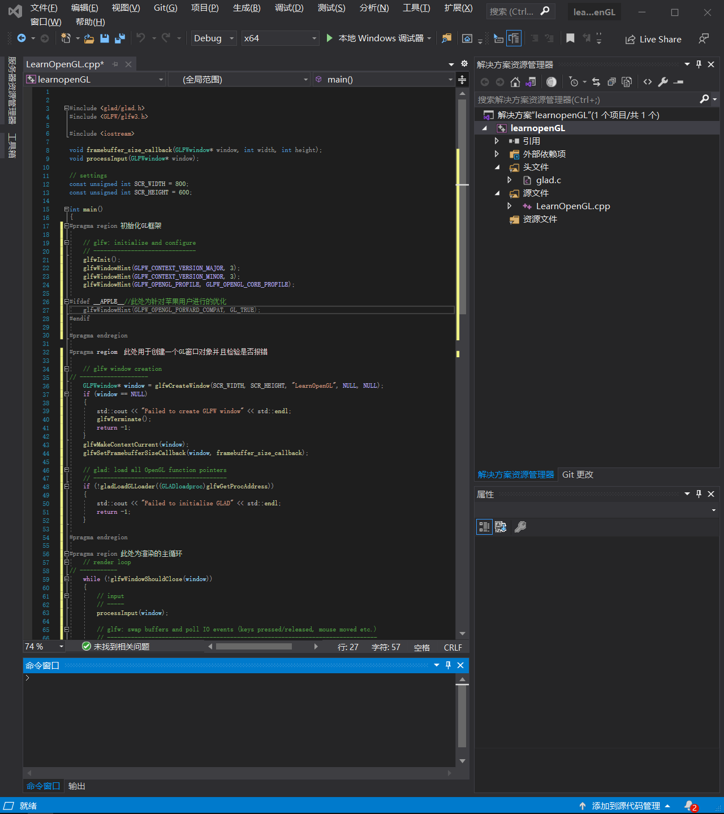This screenshot has width=724, height=814.
Task: Collapse the 源文件 folder node
Action: [497, 193]
